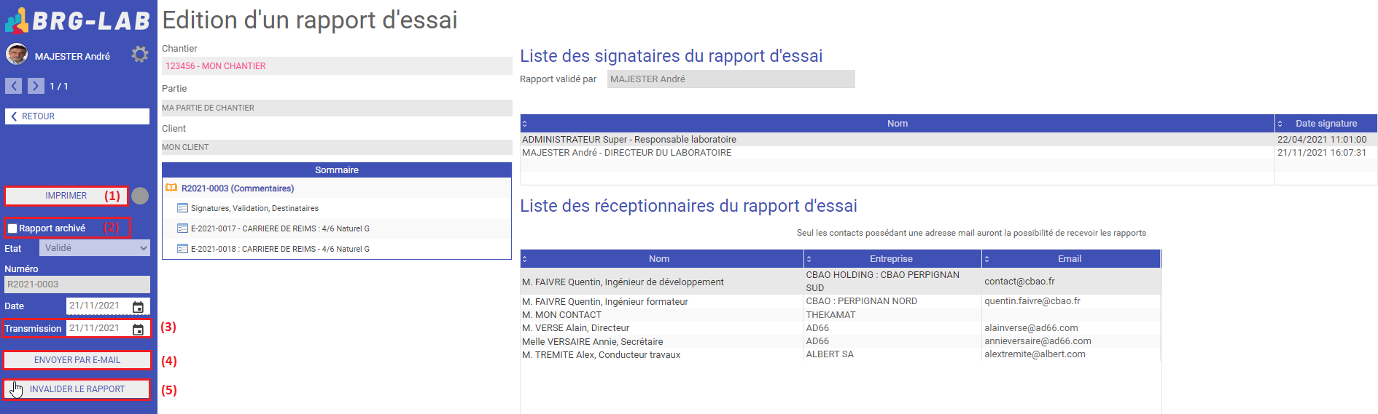Select E-2021-0017 CARRIERE DE REIMS entry
This screenshot has height=414, width=1378.
click(280, 228)
